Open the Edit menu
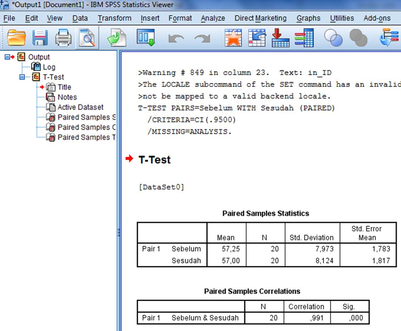Image resolution: width=401 pixels, height=331 pixels. coord(31,18)
